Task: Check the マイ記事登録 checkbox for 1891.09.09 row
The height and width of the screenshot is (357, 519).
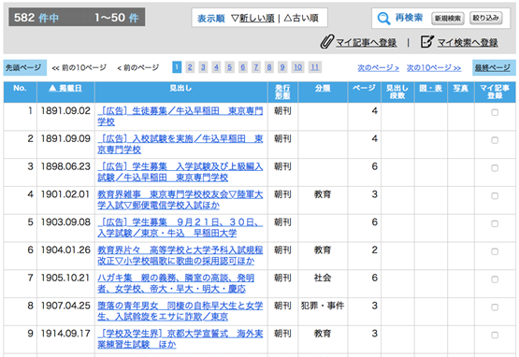Action: (495, 140)
